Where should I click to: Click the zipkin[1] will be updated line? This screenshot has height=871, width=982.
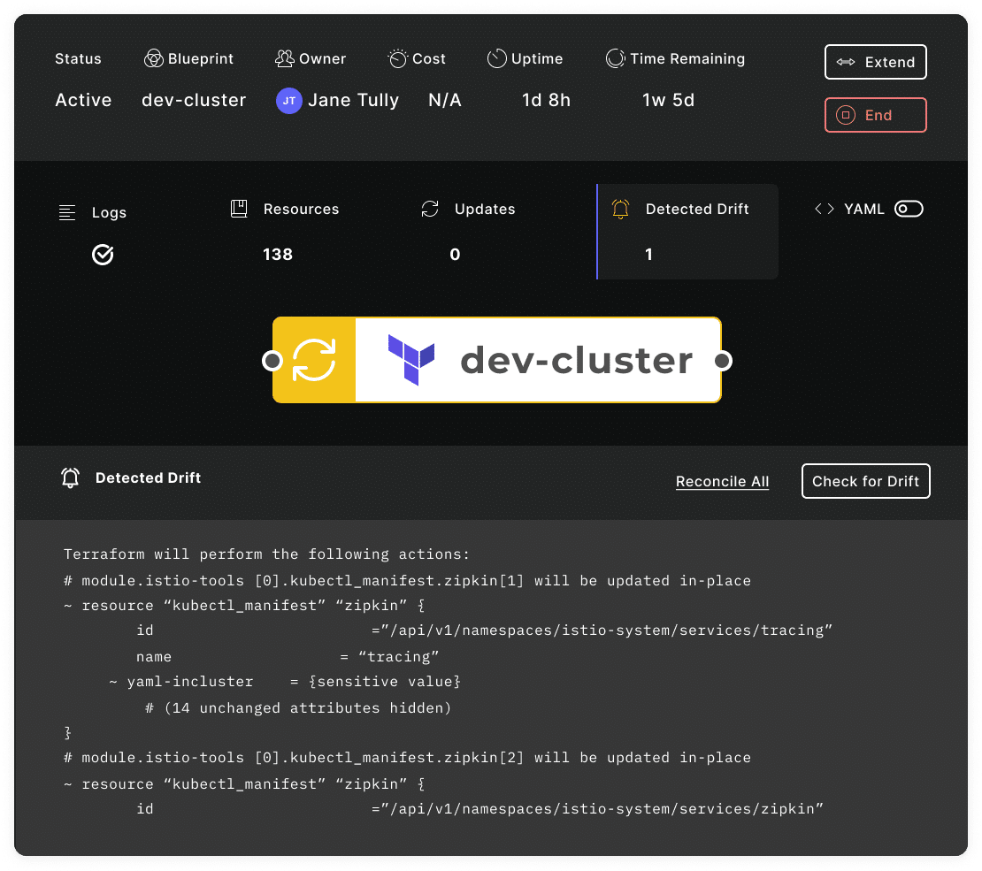[x=407, y=581]
